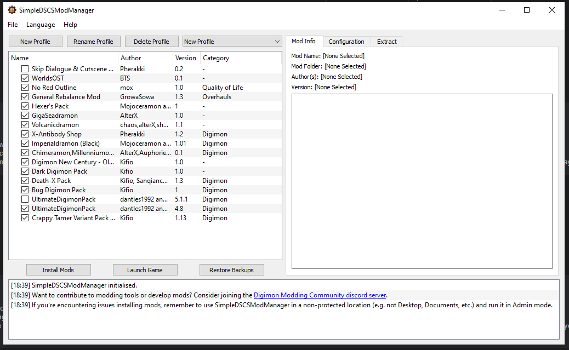This screenshot has width=569, height=350.
Task: Select the 'GigaSeadramon' mod name
Action: (54, 116)
